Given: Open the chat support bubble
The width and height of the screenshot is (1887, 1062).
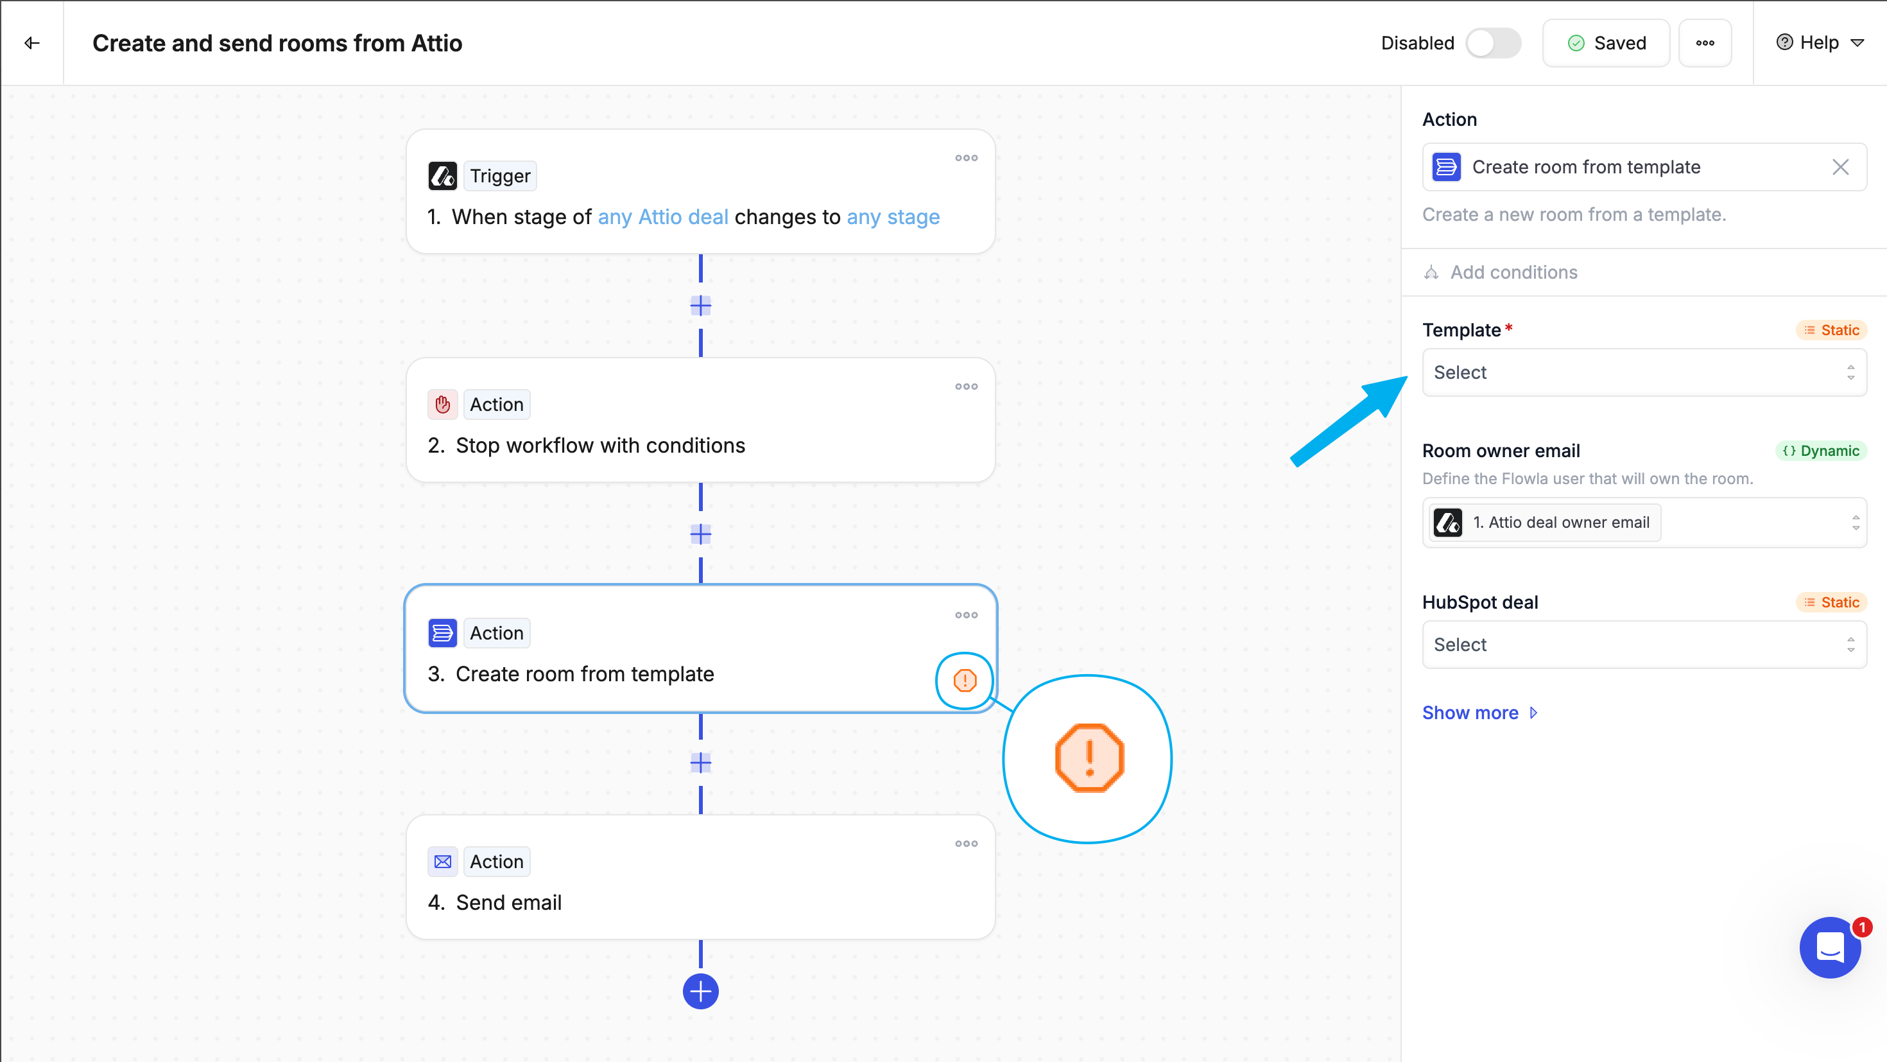Looking at the screenshot, I should pos(1829,948).
